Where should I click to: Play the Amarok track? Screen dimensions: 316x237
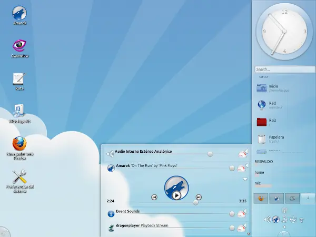coord(176,195)
